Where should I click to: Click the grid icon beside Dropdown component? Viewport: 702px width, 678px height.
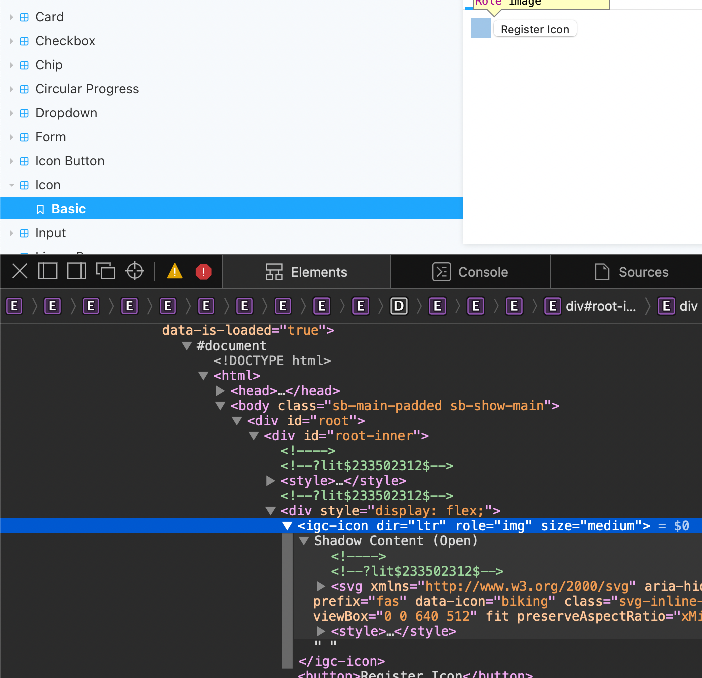24,113
